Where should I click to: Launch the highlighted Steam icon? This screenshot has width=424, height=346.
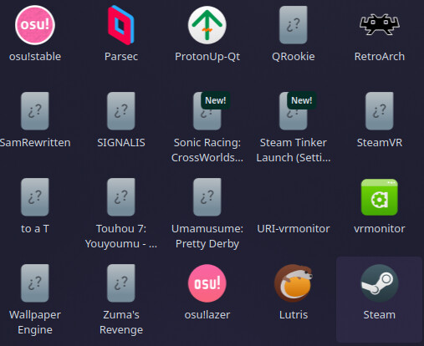point(380,283)
